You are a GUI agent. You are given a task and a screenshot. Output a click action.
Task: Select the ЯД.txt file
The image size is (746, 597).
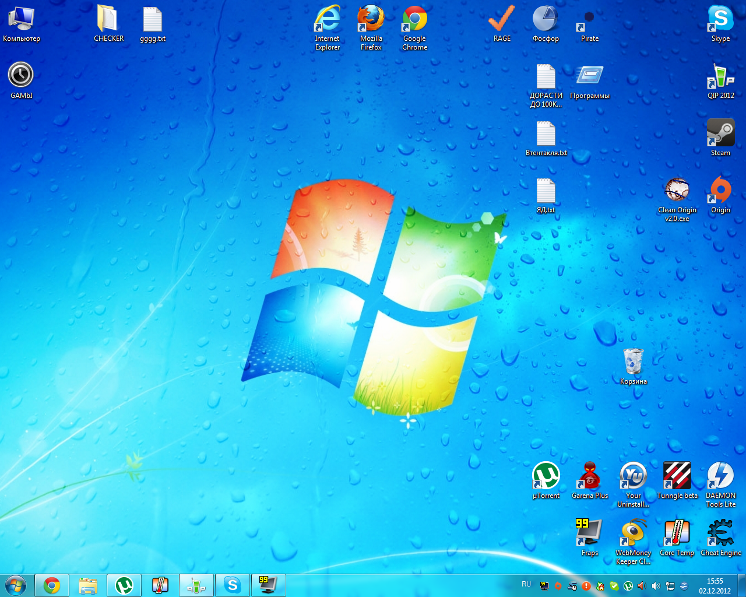click(546, 196)
